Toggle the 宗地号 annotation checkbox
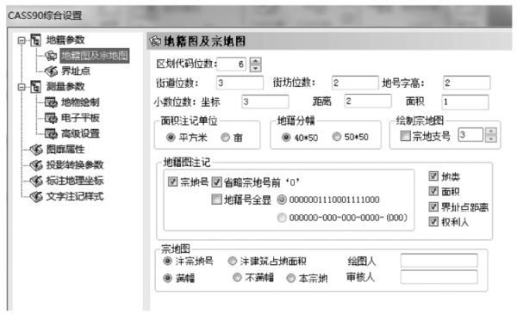 (173, 182)
